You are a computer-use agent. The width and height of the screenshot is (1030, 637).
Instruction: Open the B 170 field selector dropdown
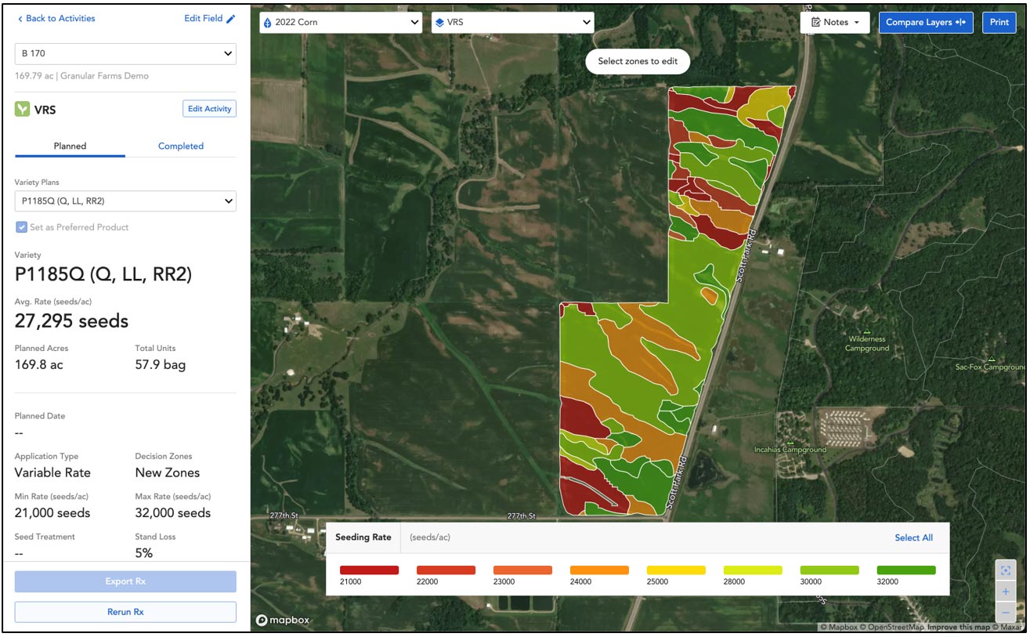125,53
